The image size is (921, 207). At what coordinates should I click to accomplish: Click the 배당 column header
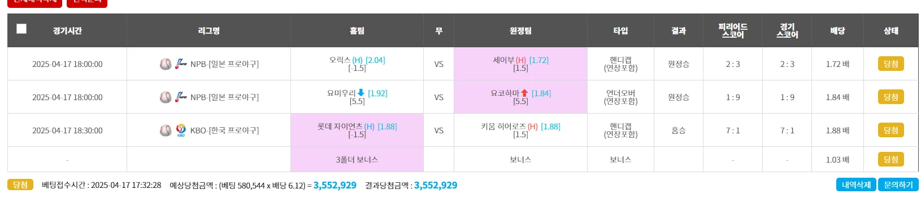click(x=837, y=30)
